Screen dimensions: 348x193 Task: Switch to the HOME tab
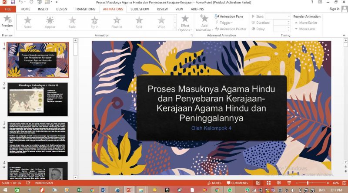click(x=25, y=9)
